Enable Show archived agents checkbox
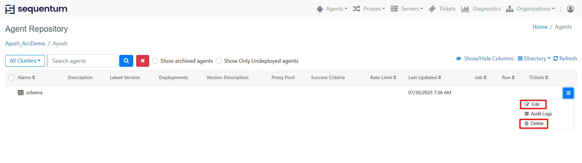 [x=155, y=61]
